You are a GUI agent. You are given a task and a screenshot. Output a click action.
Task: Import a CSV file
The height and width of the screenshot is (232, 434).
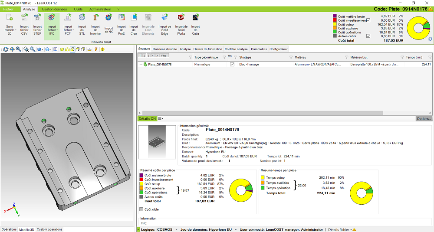(24, 24)
